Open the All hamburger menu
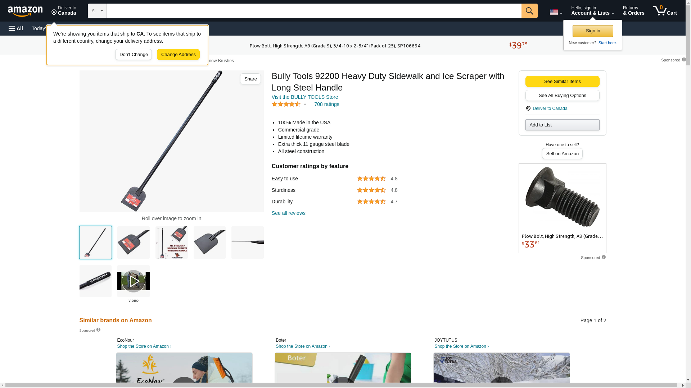The image size is (691, 388). click(16, 28)
